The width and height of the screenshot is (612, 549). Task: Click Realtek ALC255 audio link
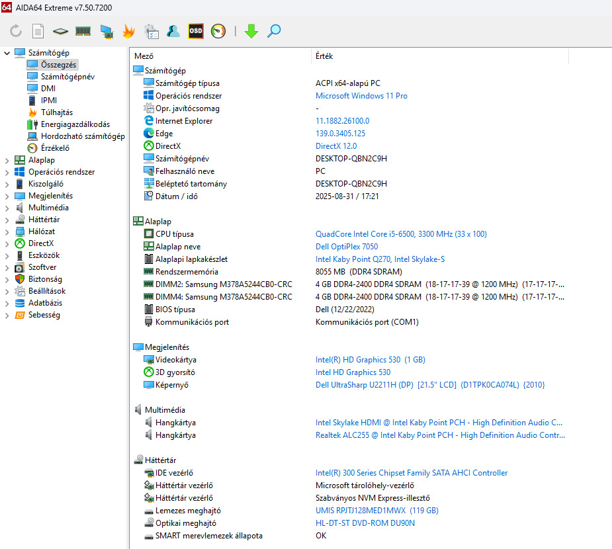440,435
